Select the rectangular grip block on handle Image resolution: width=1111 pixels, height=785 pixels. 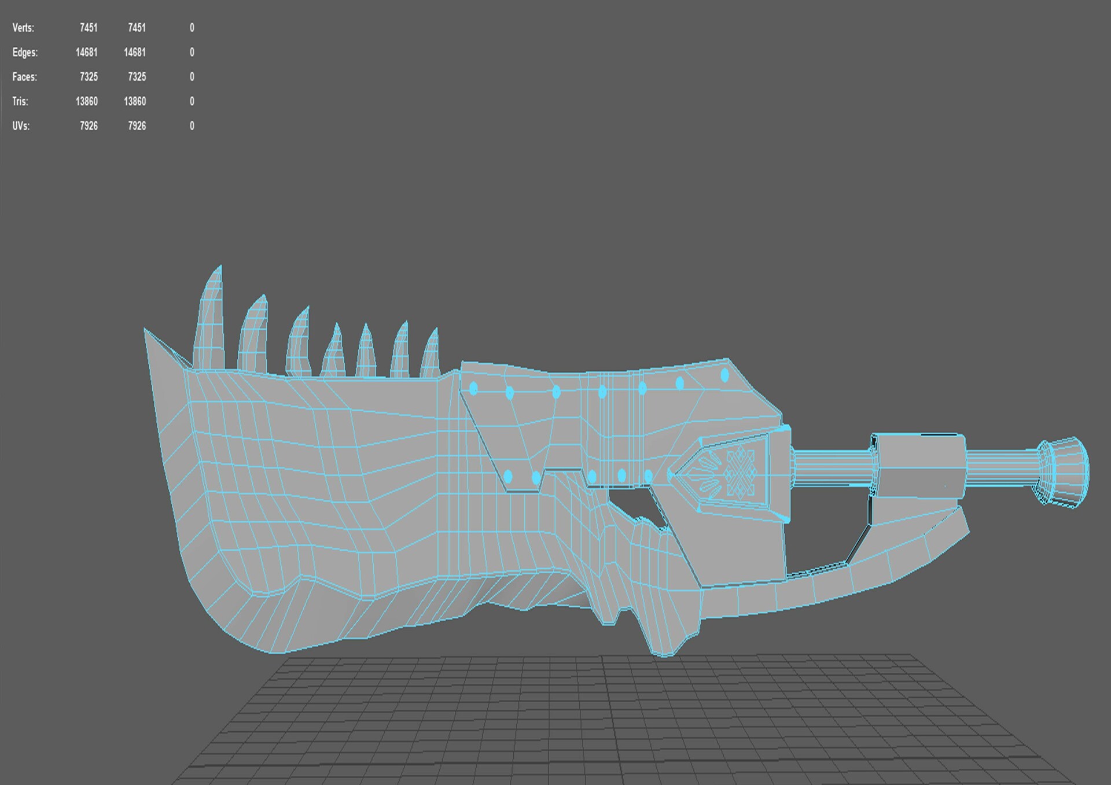(x=920, y=466)
